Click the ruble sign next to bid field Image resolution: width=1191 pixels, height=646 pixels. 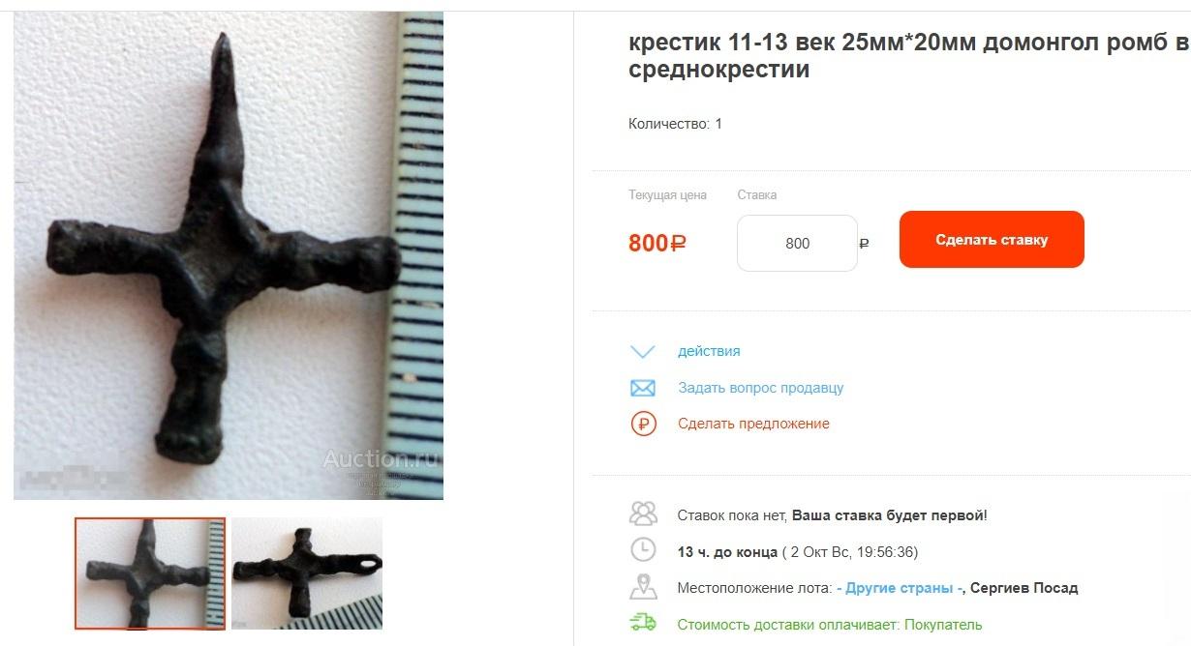click(864, 244)
